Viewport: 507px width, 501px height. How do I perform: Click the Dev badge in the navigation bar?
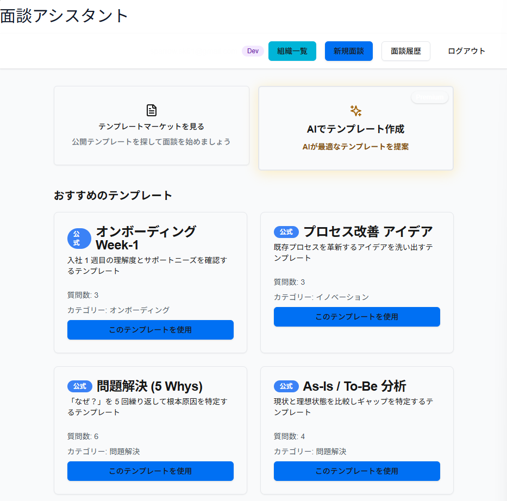tap(253, 51)
